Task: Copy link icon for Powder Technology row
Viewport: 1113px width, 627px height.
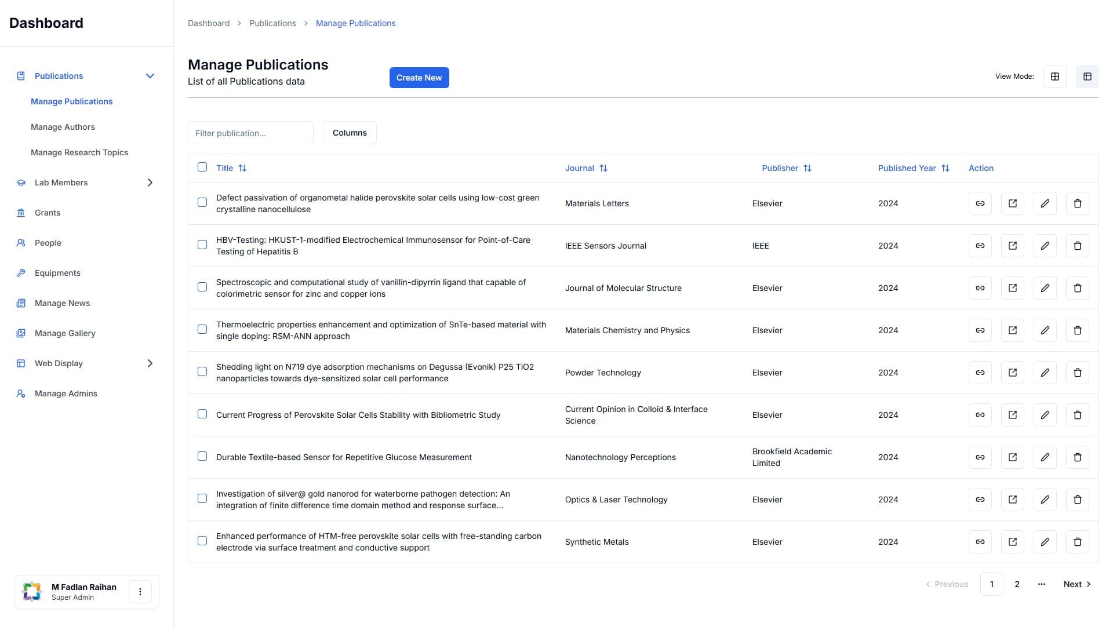Action: click(980, 373)
